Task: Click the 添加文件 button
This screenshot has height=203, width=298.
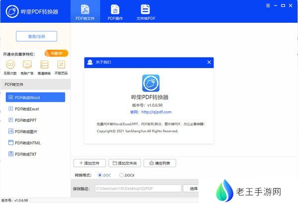Action: point(89,163)
